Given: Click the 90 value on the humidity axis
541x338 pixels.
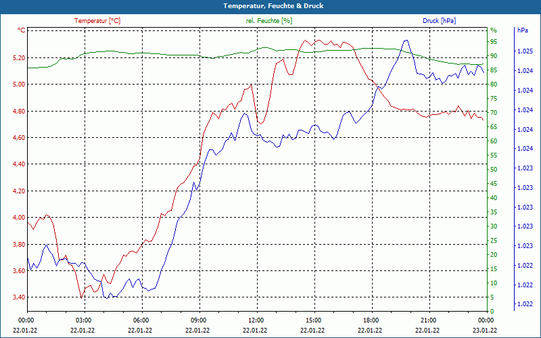Looking at the screenshot, I should (494, 56).
